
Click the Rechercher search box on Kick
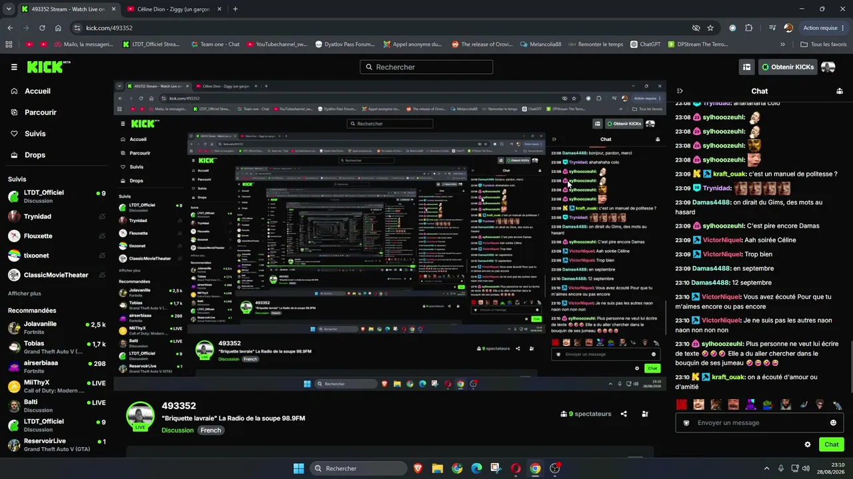pos(426,67)
